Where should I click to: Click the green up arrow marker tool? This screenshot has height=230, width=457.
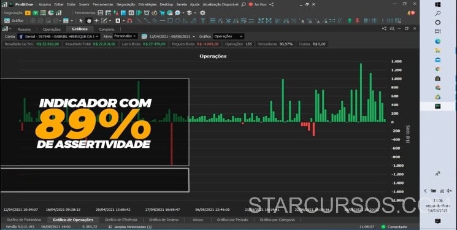pos(350,21)
